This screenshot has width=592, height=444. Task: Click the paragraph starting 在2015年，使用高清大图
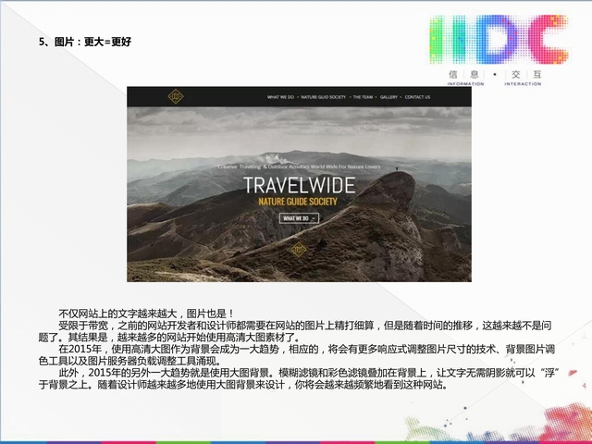(x=297, y=355)
